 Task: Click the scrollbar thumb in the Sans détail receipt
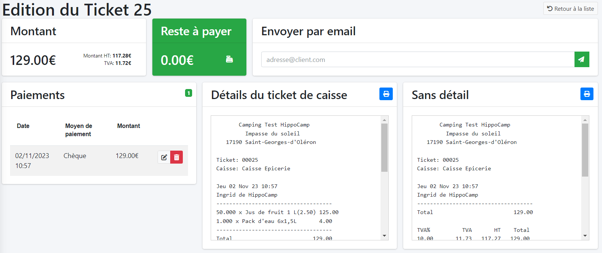[x=585, y=150]
